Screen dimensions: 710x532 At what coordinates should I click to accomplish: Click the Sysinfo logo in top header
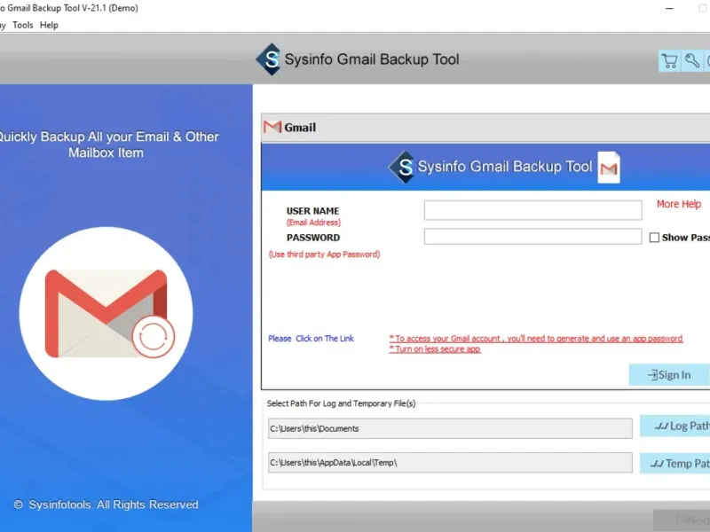269,59
